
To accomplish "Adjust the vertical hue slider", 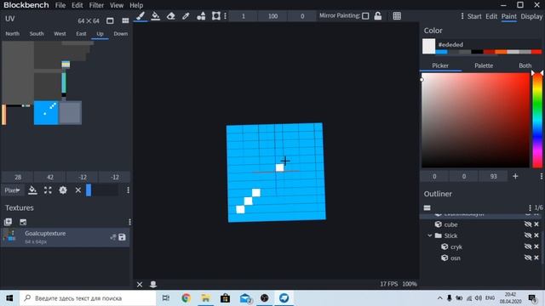I will tap(537, 121).
